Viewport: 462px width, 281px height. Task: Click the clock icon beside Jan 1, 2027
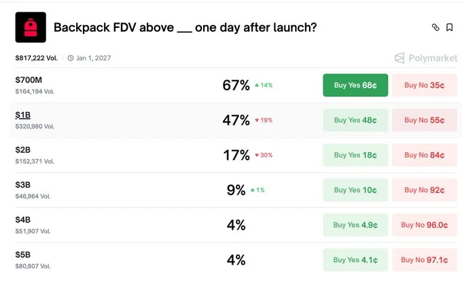[x=71, y=58]
